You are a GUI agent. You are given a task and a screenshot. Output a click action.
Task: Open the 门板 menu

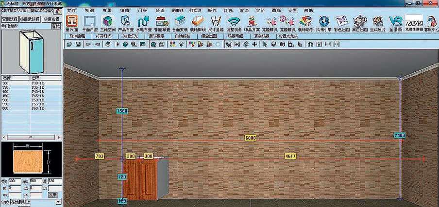click(142, 10)
